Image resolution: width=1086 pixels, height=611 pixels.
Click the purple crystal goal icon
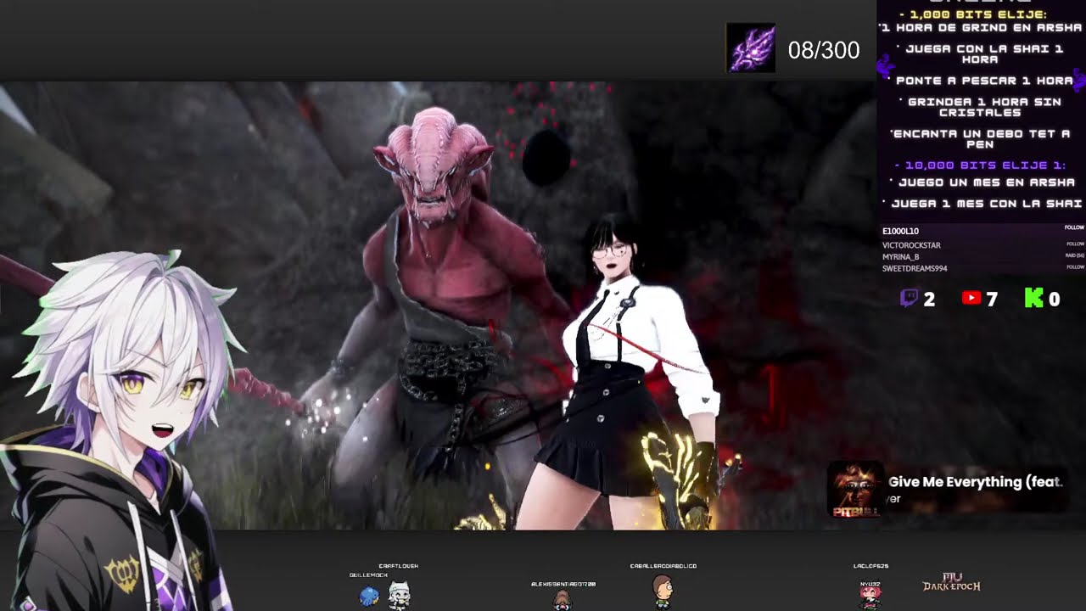[x=751, y=48]
